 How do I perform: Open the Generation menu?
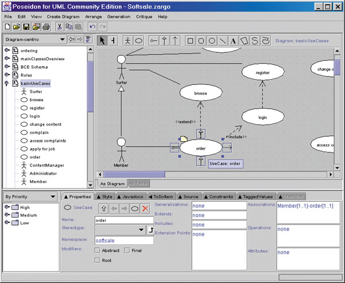119,17
